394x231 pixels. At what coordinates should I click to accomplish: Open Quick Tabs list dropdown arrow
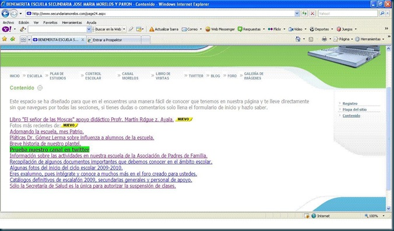[29, 40]
